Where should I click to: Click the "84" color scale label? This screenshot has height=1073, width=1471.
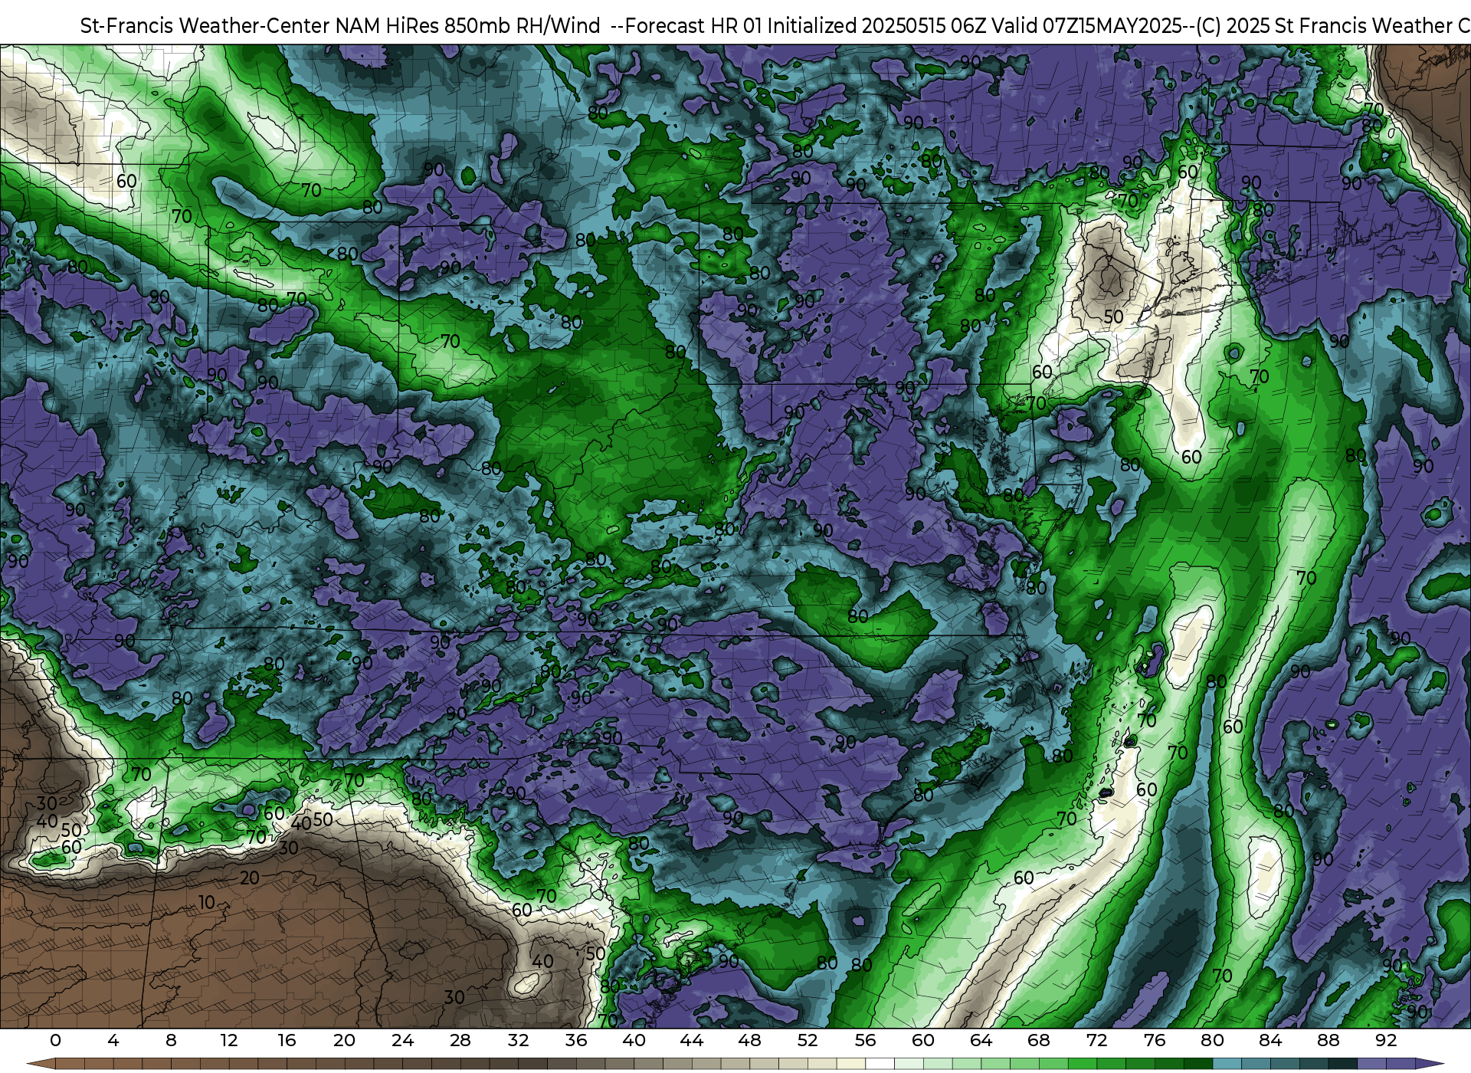1270,1040
